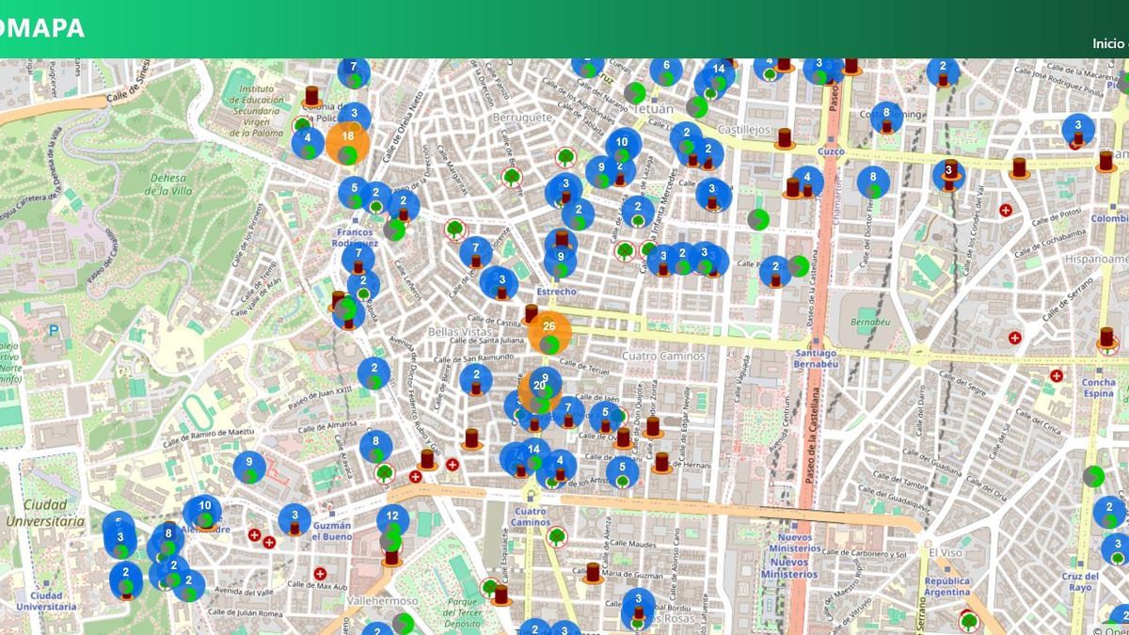Open the blue cluster labeled 6
The height and width of the screenshot is (635, 1129).
coord(666,71)
